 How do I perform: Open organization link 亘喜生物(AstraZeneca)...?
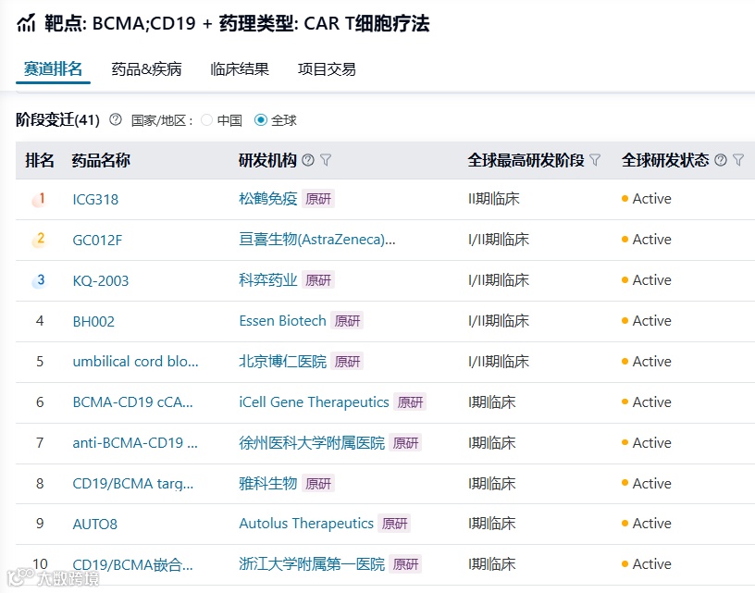317,240
